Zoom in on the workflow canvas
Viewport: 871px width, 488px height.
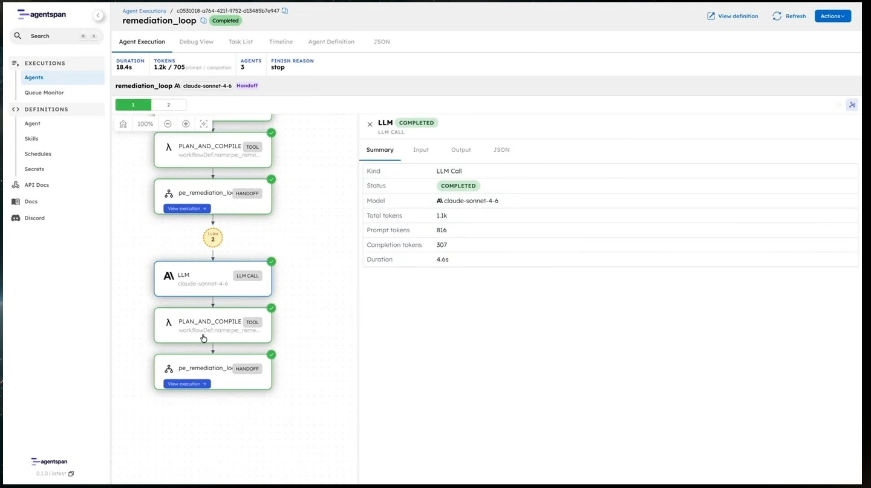coord(186,124)
